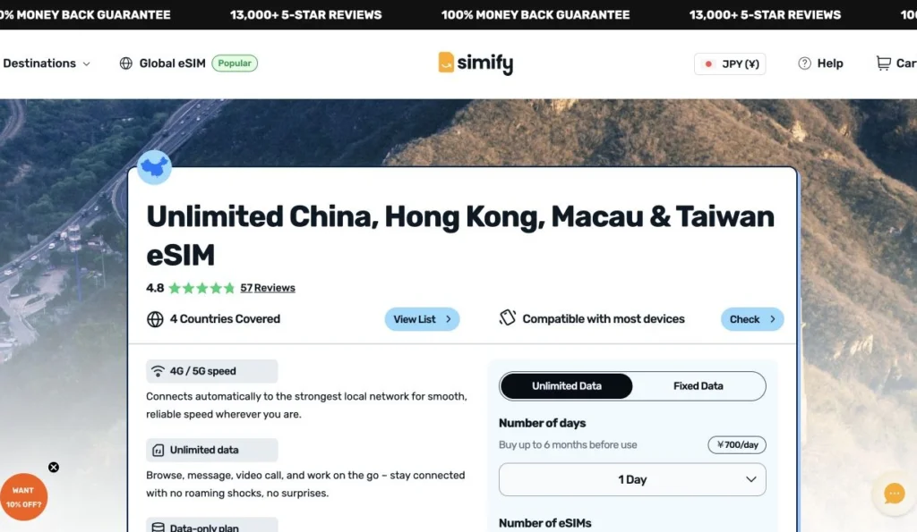The height and width of the screenshot is (532, 917).
Task: Click the database icon beside Data-only plan
Action: pyautogui.click(x=158, y=528)
